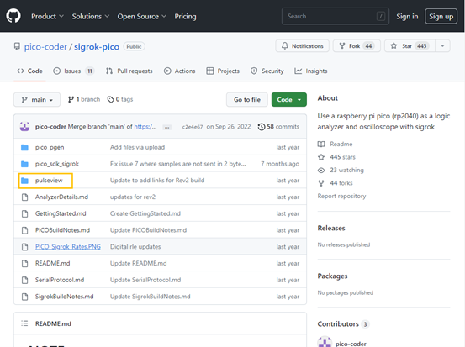Click the file icon beside SerialProtocol.md

[x=25, y=280]
